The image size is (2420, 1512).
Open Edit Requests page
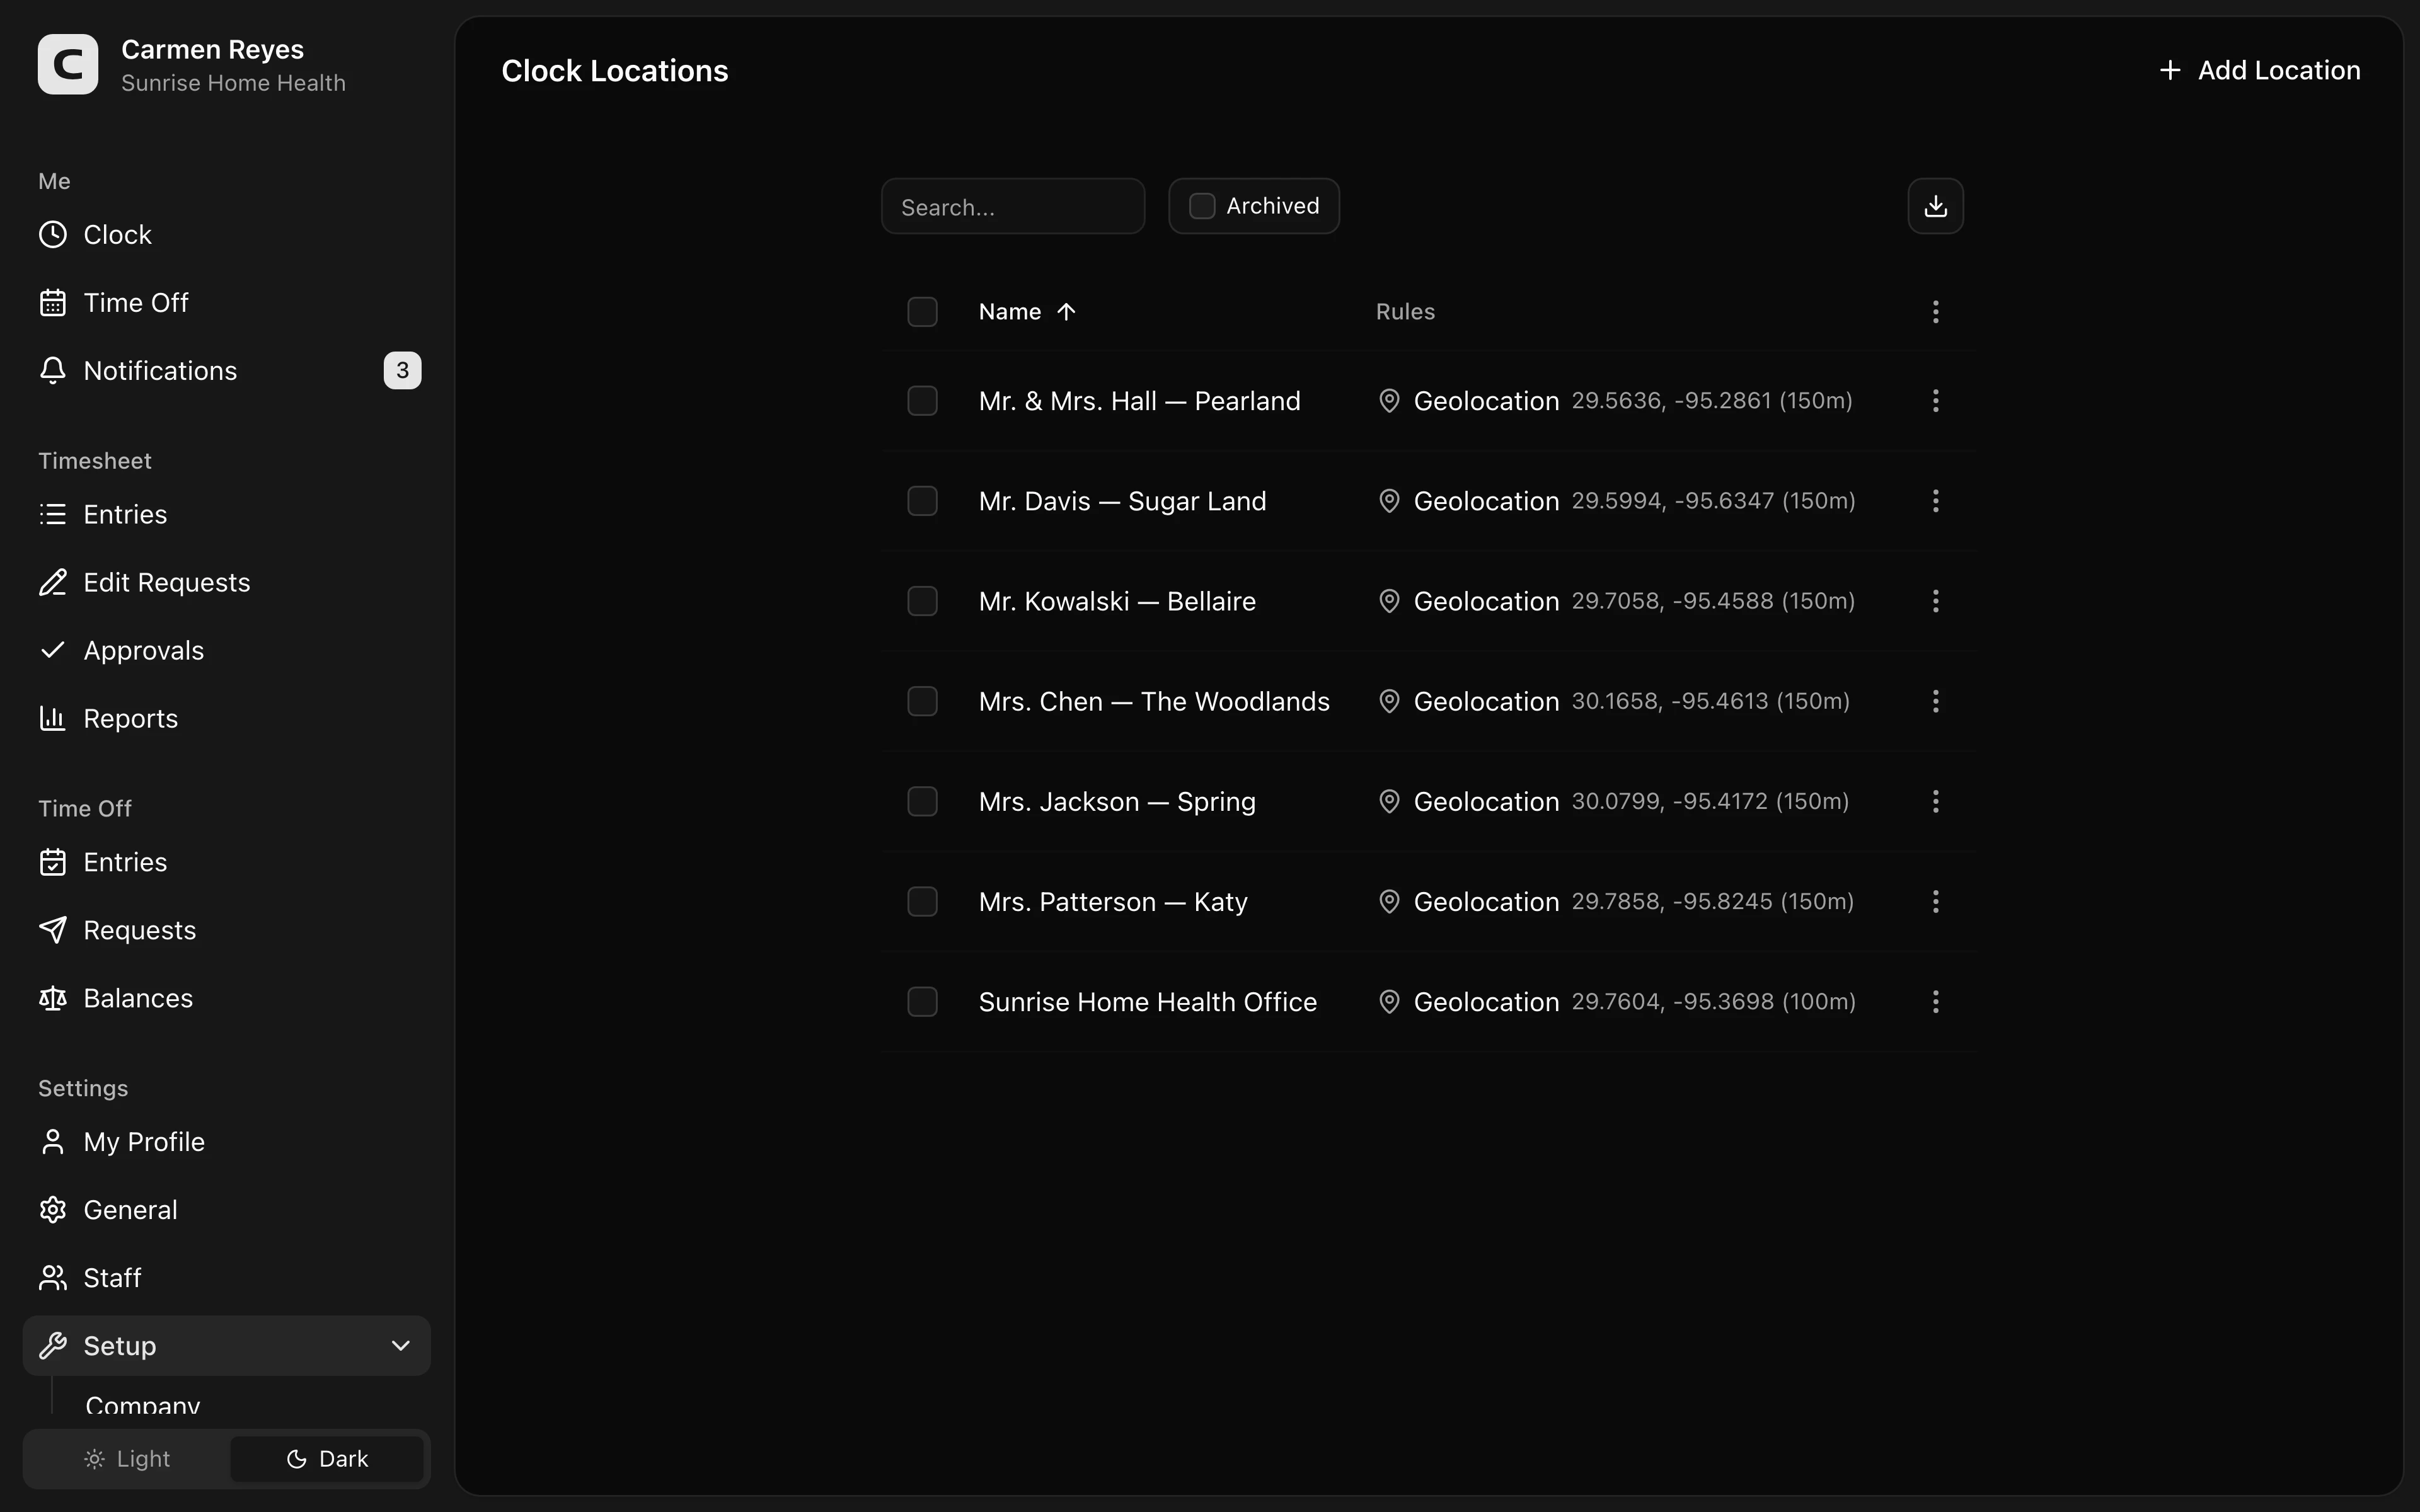point(227,583)
